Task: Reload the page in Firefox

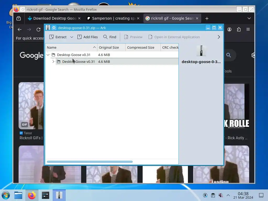Action: point(38,30)
